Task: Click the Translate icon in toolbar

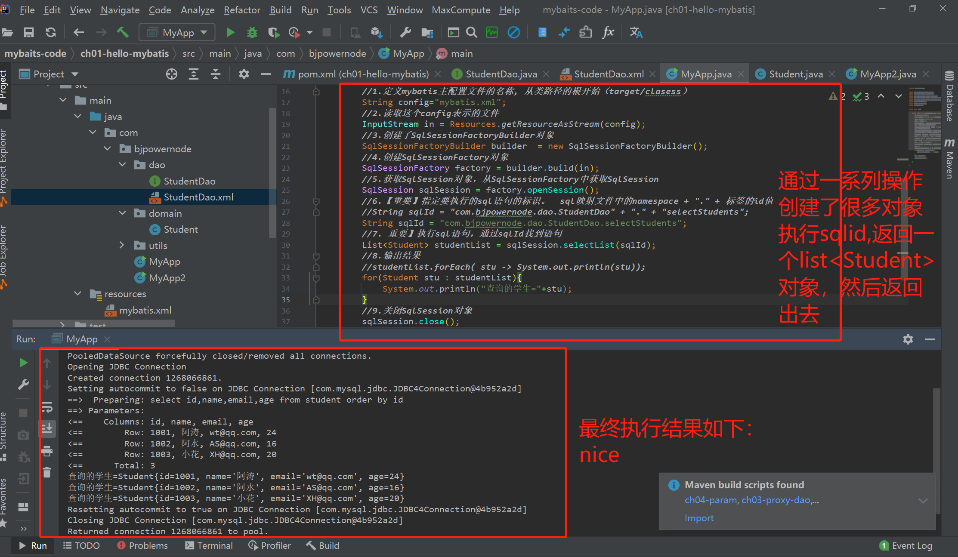Action: (636, 32)
